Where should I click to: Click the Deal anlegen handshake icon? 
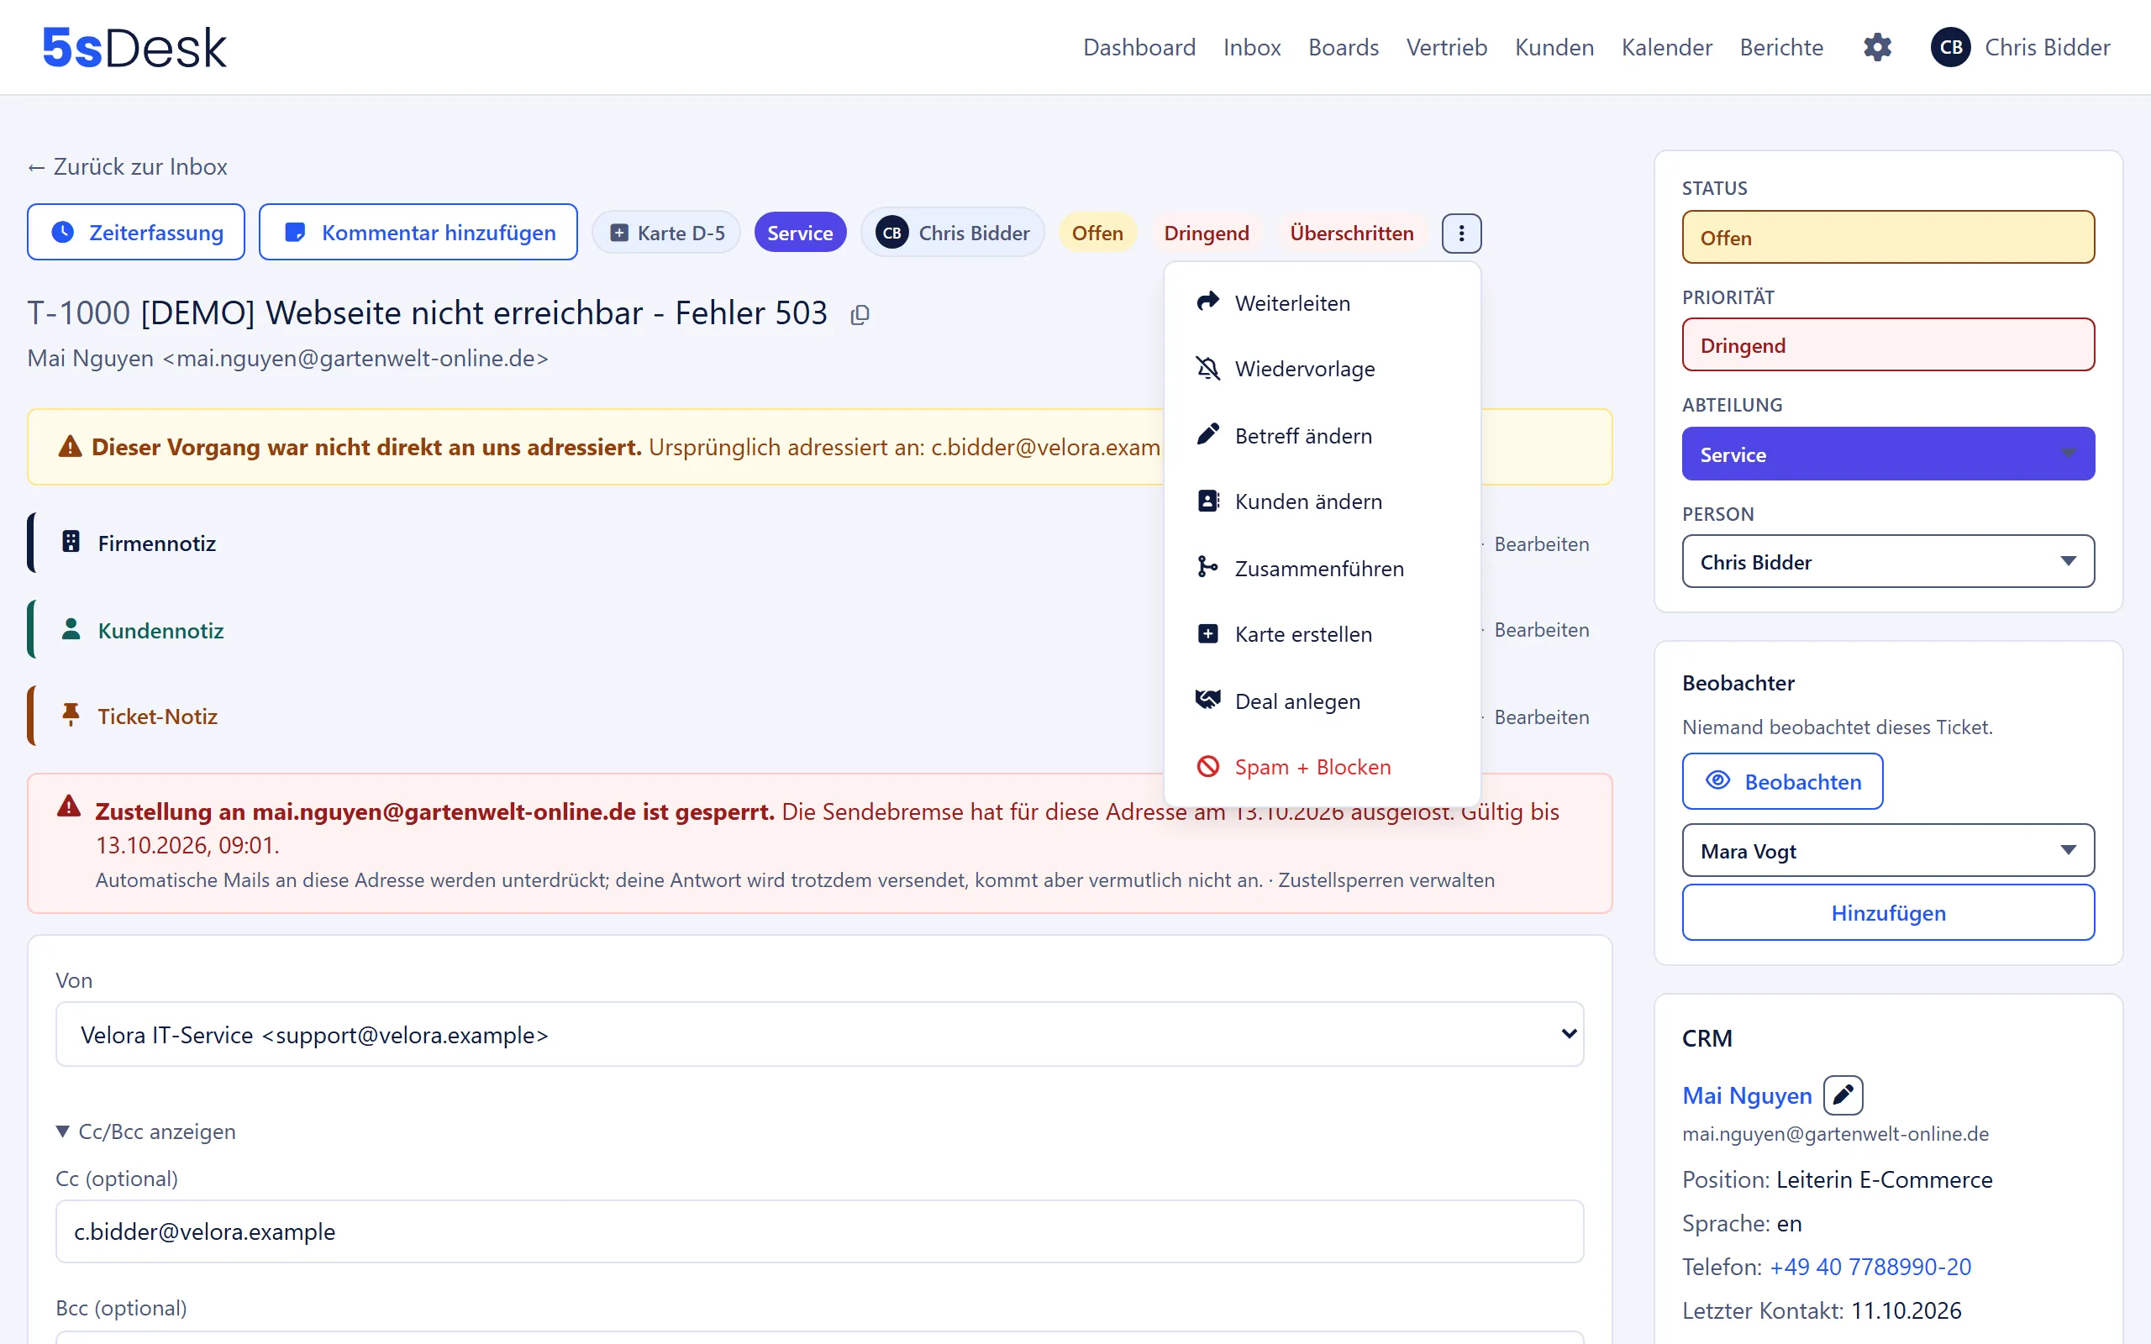1208,701
